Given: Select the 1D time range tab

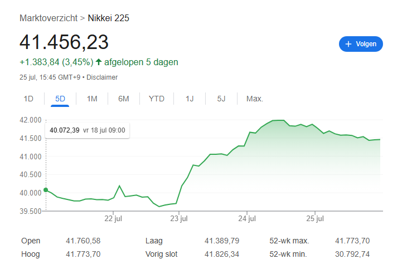Looking at the screenshot, I should [x=28, y=99].
